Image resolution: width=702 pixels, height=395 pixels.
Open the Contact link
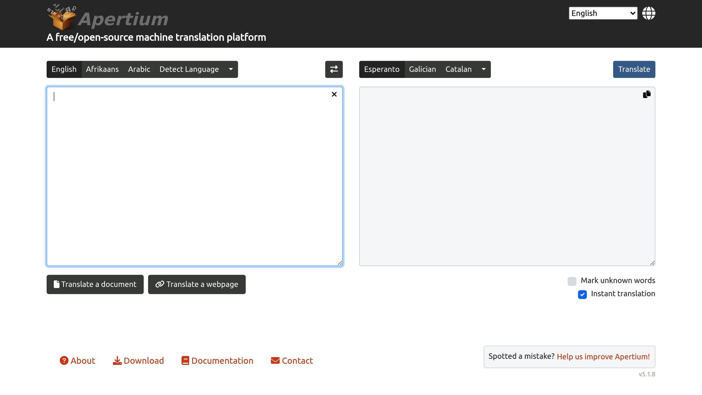tap(292, 361)
